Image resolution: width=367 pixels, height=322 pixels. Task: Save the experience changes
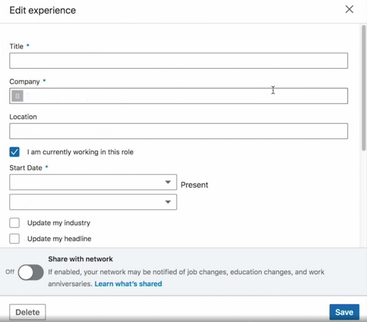[x=344, y=312]
